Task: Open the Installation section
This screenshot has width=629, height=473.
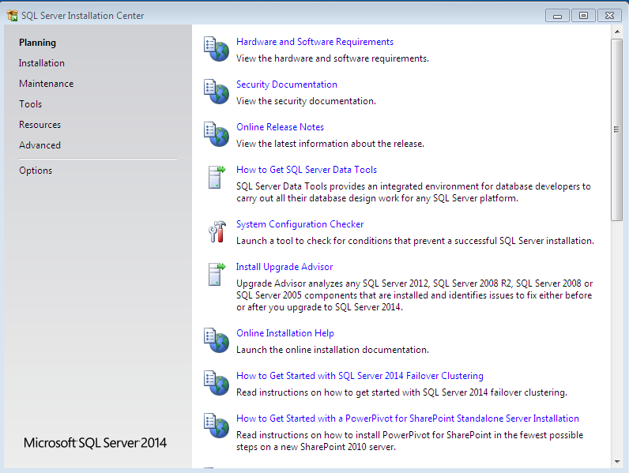Action: 42,63
